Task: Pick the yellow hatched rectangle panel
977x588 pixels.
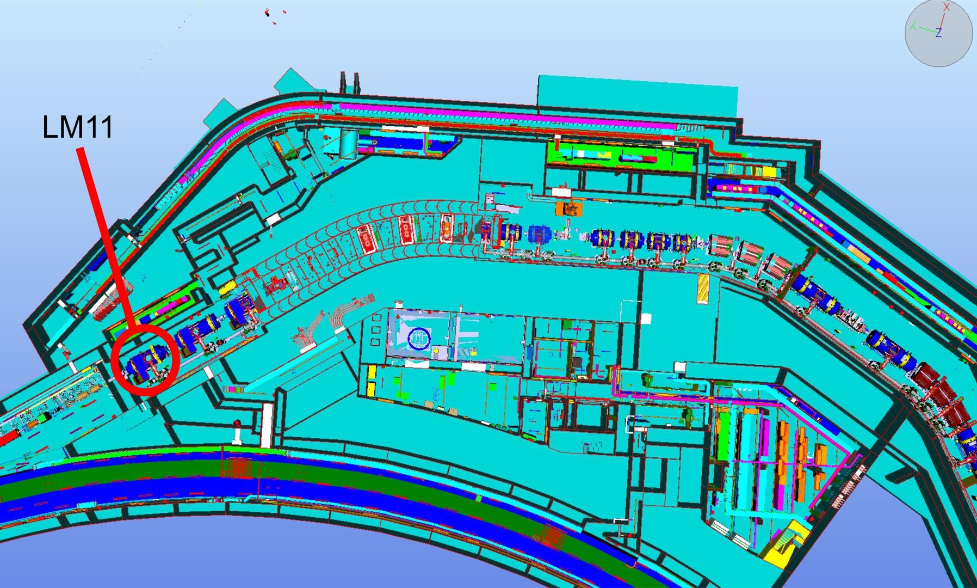Action: click(x=703, y=289)
